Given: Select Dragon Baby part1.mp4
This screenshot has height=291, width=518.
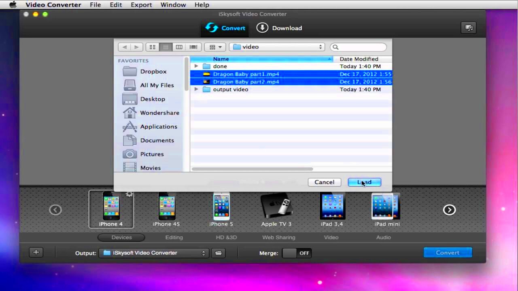Looking at the screenshot, I should pos(291,74).
